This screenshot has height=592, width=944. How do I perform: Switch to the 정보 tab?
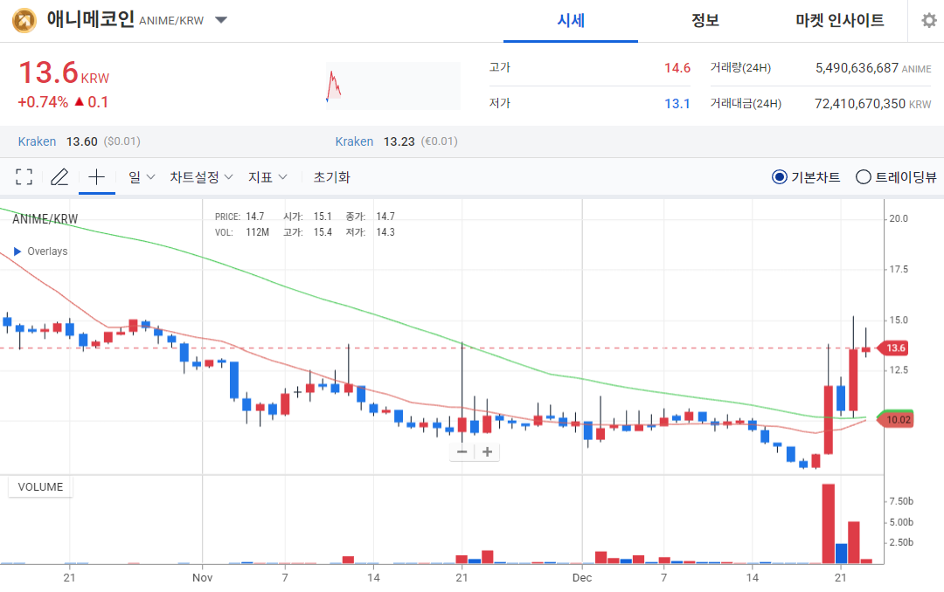[705, 21]
